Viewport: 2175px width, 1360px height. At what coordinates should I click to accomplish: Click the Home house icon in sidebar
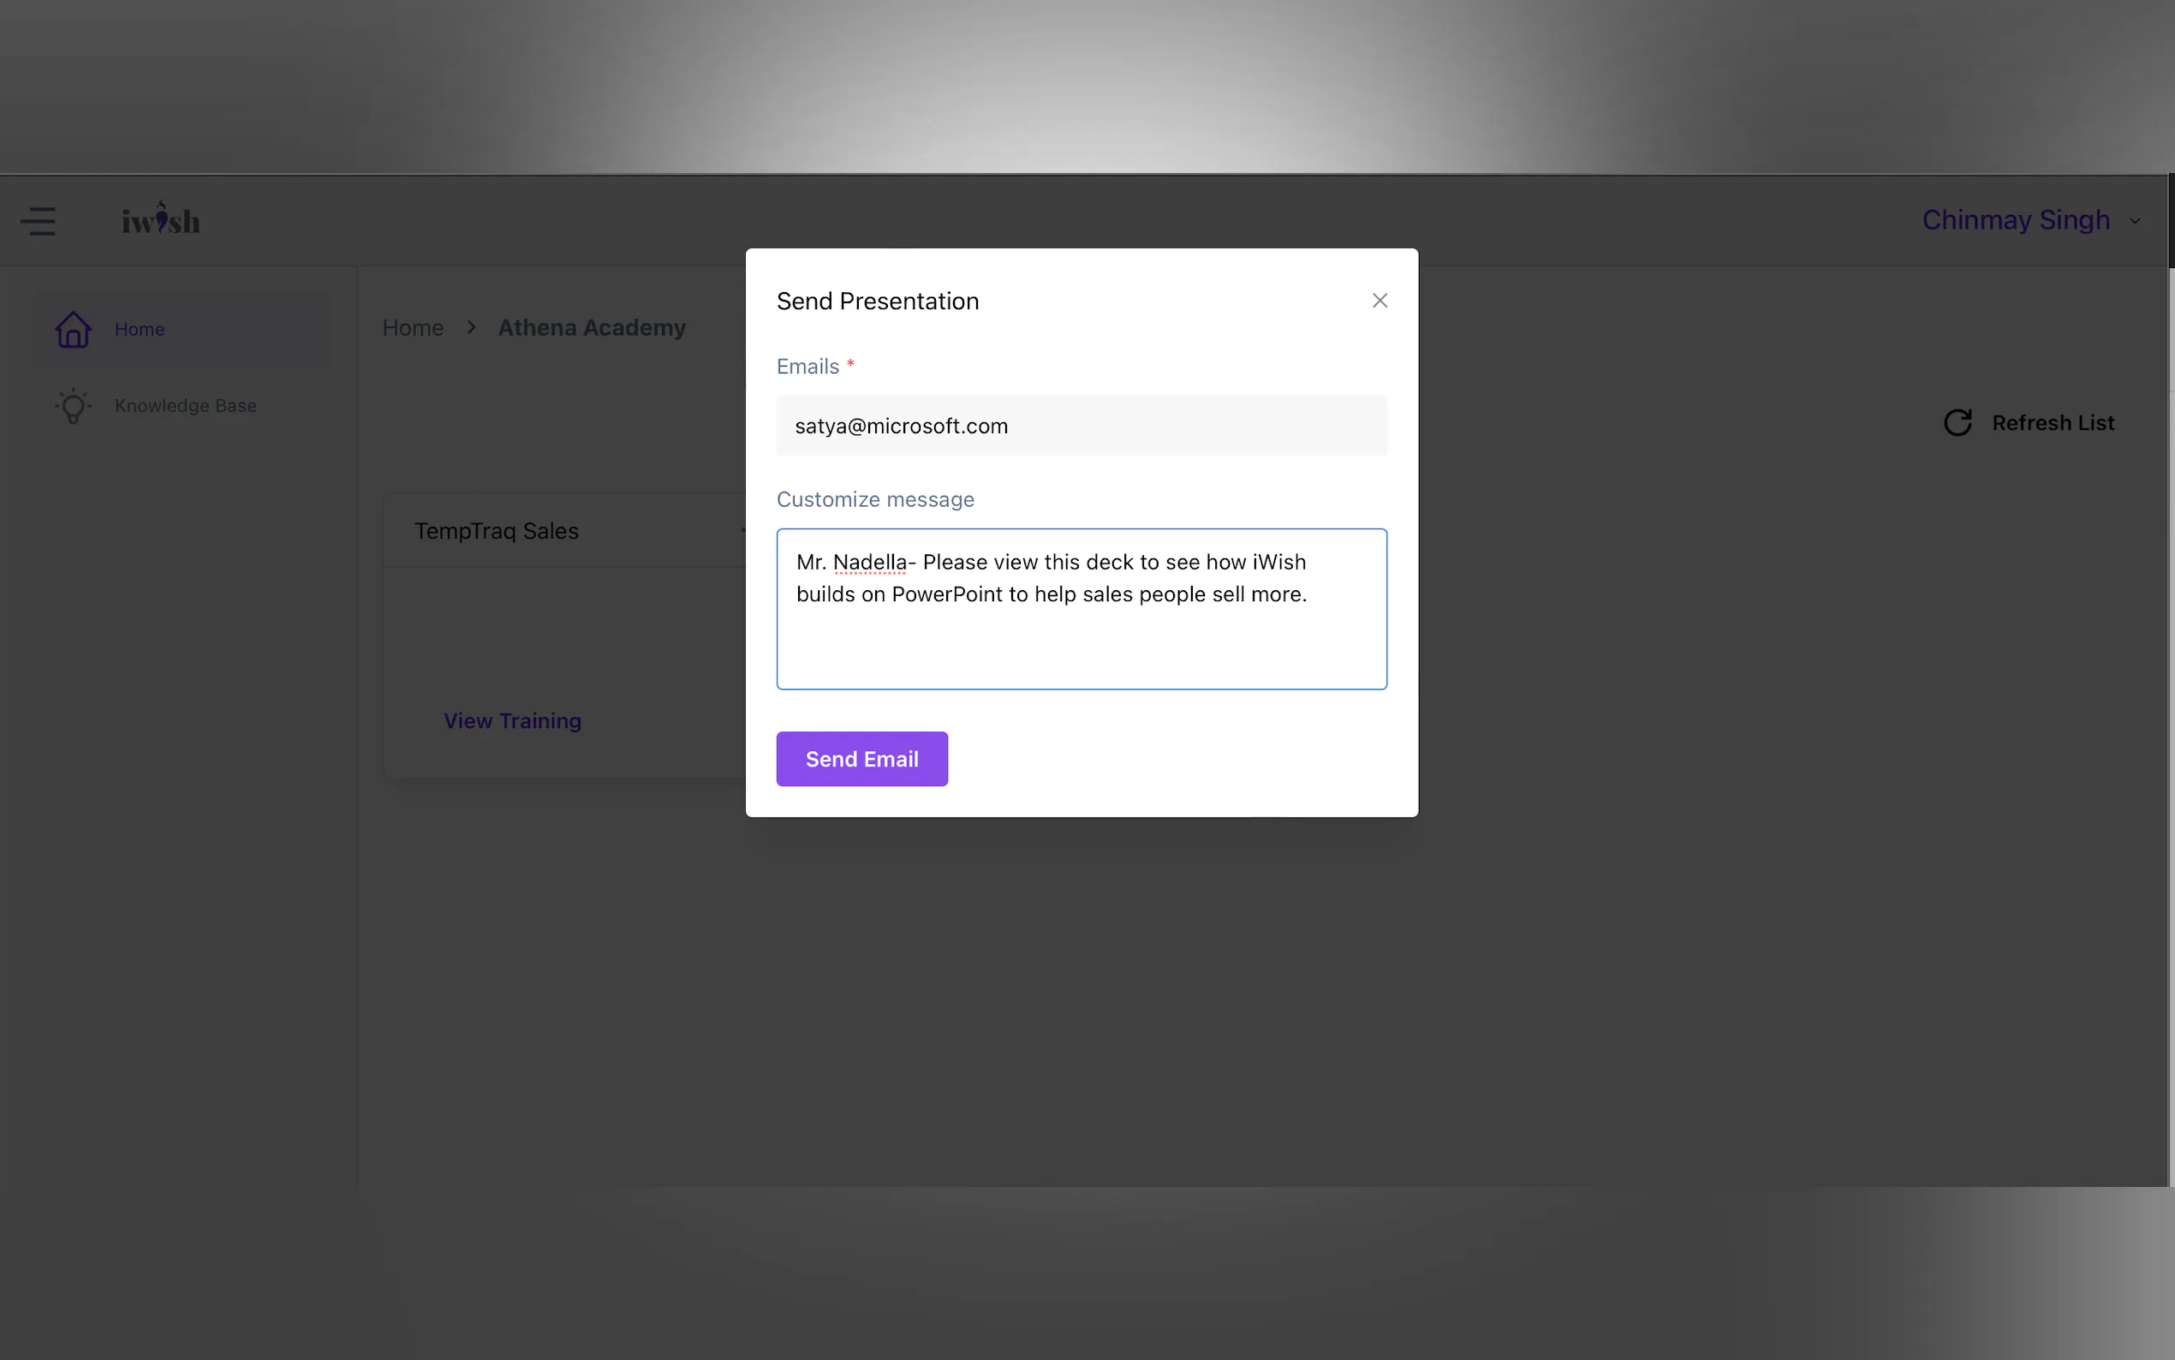tap(73, 329)
